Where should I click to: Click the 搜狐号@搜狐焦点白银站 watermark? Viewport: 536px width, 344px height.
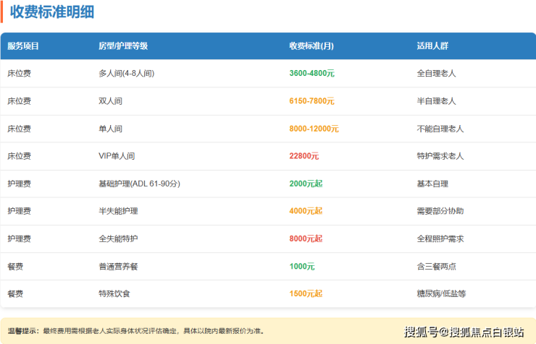tap(464, 332)
